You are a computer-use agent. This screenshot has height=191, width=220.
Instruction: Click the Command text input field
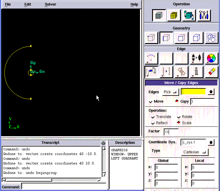(x=64, y=187)
